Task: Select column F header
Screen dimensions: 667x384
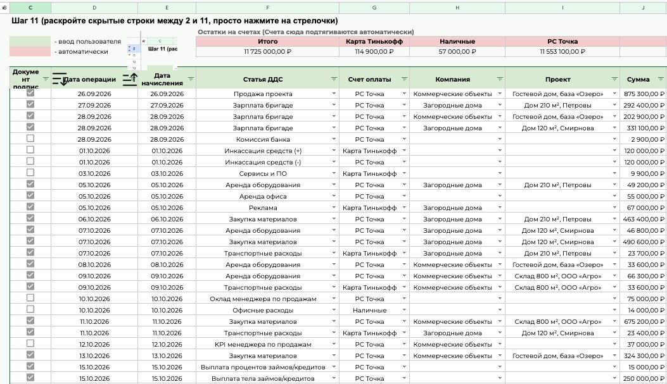Action: (x=267, y=8)
